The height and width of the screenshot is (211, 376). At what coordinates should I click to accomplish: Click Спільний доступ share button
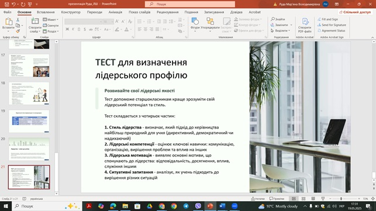pos(355,12)
